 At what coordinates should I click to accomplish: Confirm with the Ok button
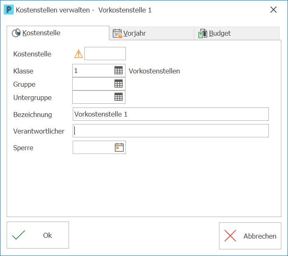38,235
